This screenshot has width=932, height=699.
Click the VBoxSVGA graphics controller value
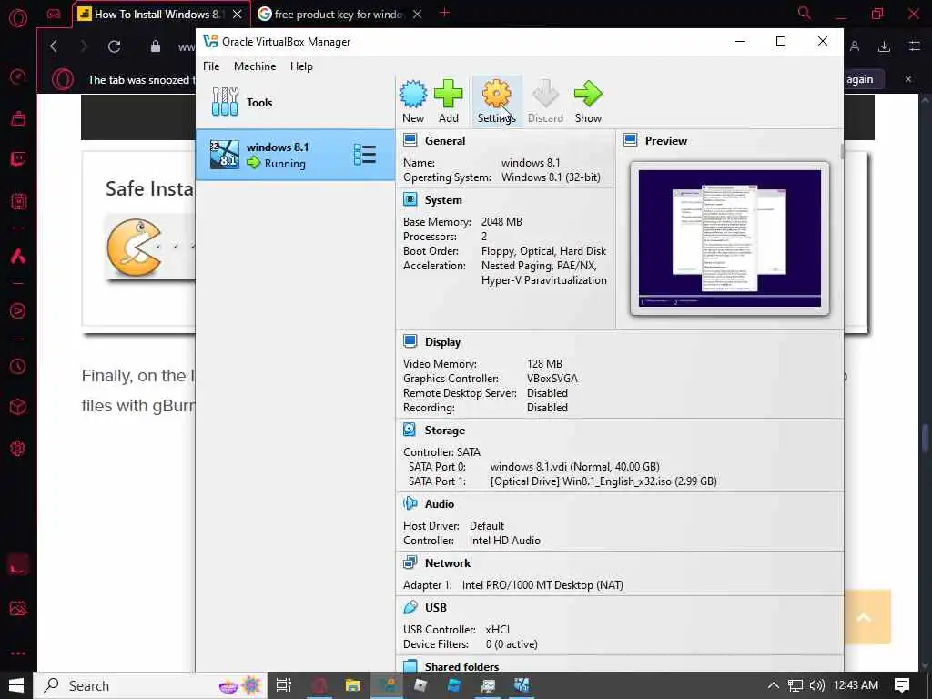(552, 379)
